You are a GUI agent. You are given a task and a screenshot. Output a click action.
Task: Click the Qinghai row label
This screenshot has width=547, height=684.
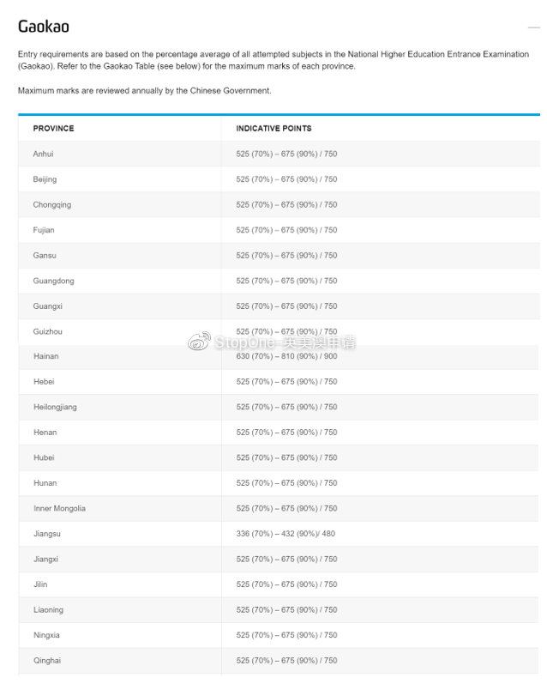pyautogui.click(x=47, y=661)
